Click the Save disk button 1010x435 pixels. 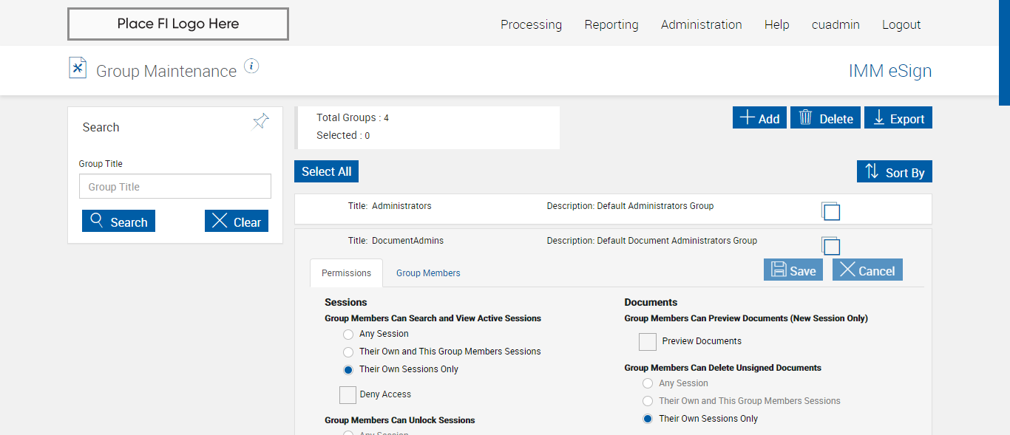793,270
